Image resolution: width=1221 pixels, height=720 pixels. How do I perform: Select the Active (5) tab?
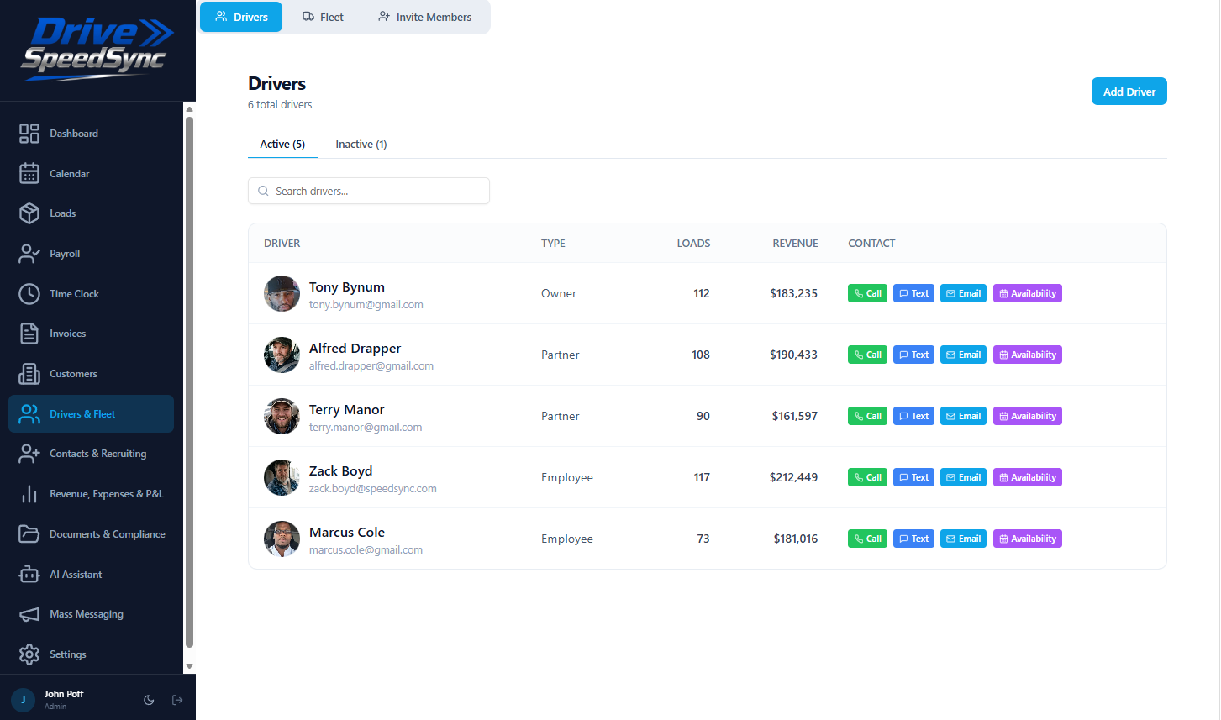(x=282, y=145)
